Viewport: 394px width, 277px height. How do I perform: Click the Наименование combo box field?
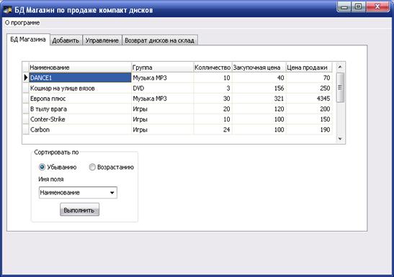point(78,193)
